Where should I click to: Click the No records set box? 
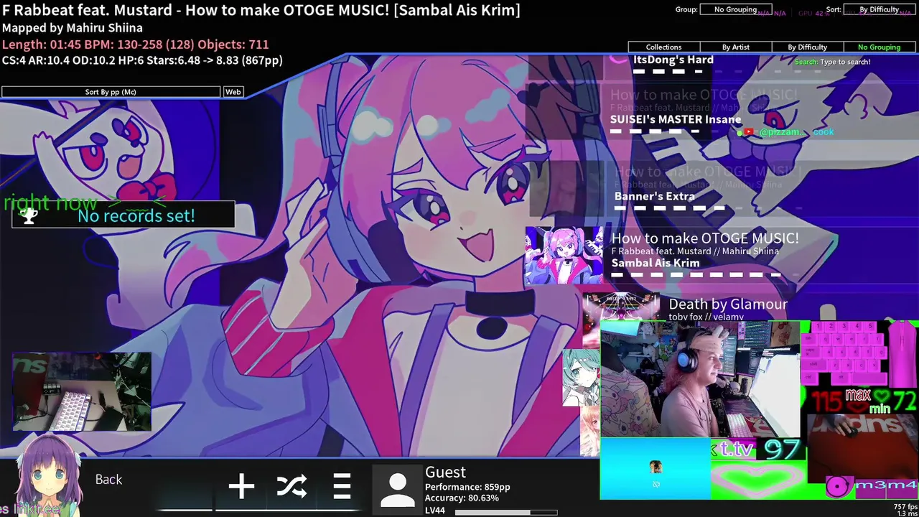[x=123, y=215]
